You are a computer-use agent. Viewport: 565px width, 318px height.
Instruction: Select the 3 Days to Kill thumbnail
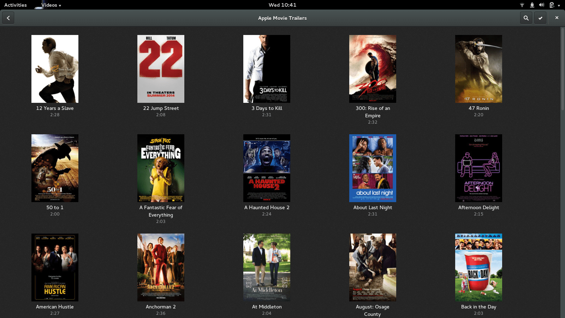[x=267, y=69]
